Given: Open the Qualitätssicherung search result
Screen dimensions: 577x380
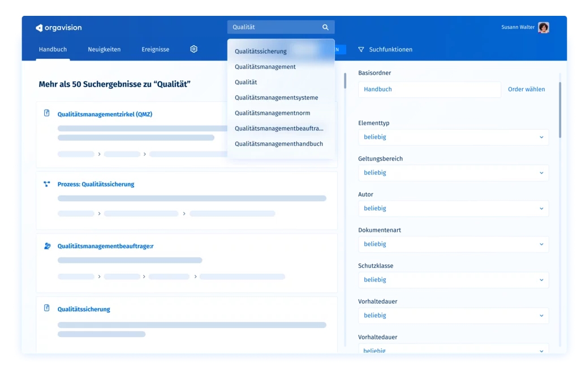Looking at the screenshot, I should (84, 309).
